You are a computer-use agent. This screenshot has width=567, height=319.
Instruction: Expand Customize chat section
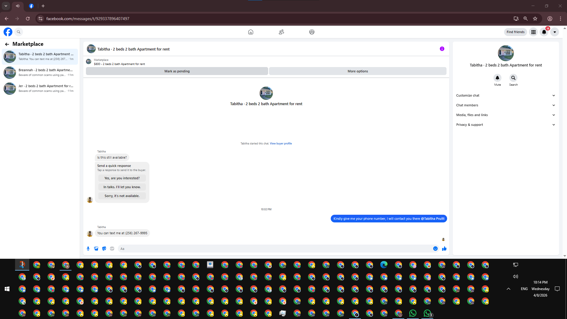(505, 95)
